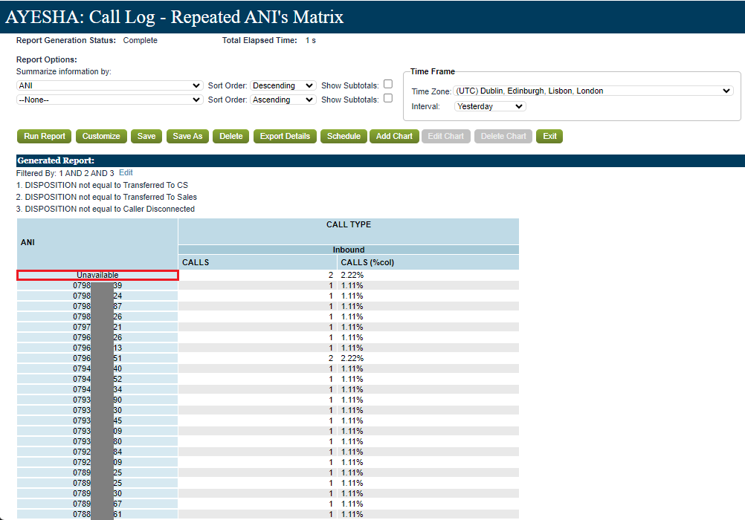Choose Save As for the report

pyautogui.click(x=187, y=136)
